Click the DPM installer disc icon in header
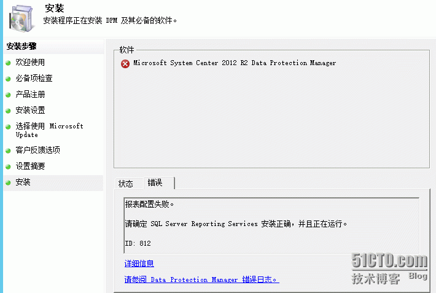This screenshot has width=436, height=293. (22, 18)
